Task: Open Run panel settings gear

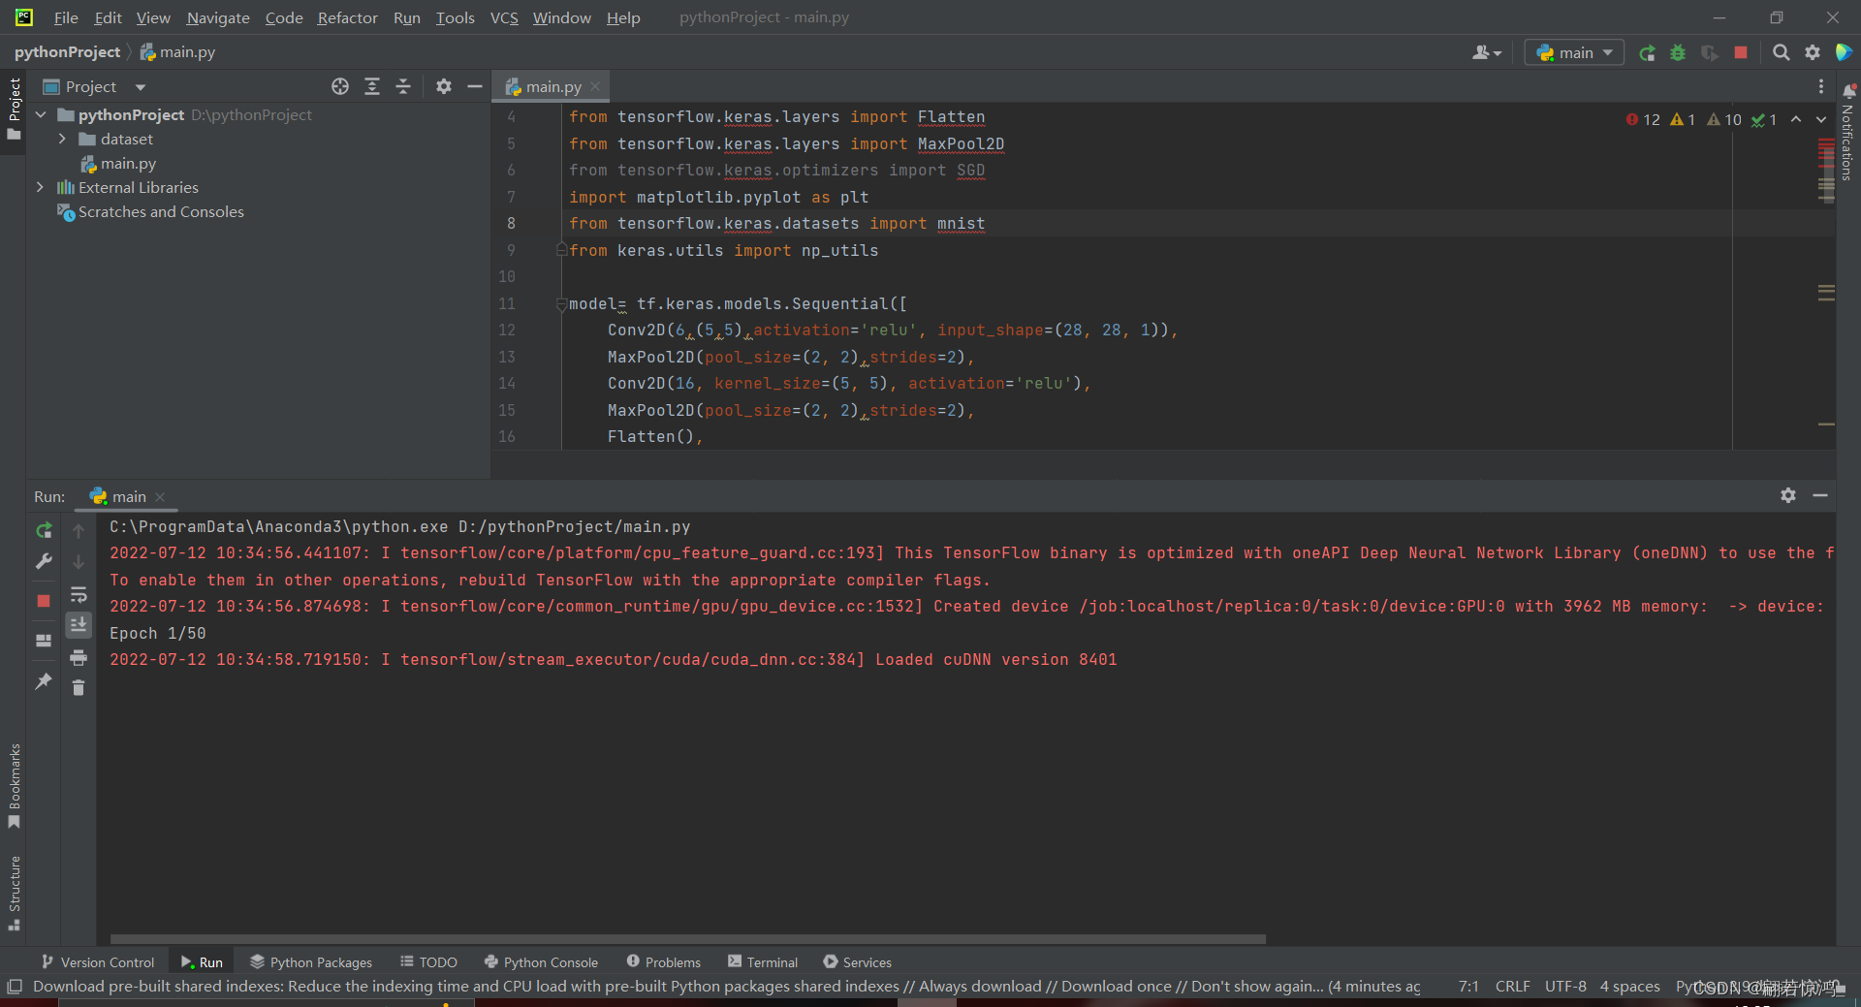Action: (1788, 495)
